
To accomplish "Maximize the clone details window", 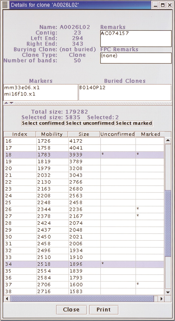I will point(162,5).
